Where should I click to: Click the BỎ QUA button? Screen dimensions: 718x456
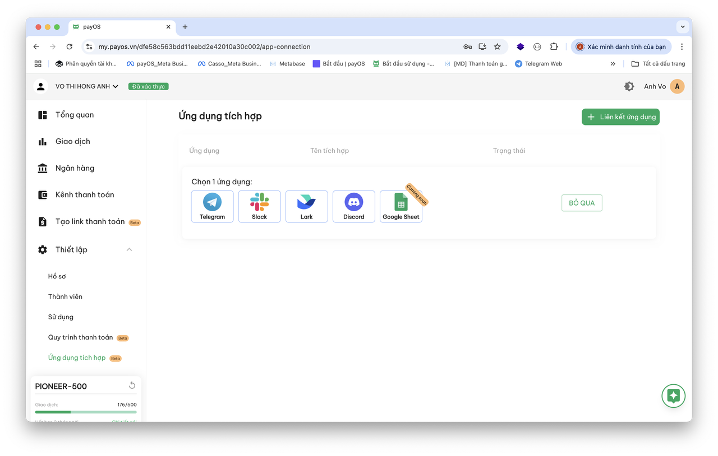pyautogui.click(x=582, y=203)
